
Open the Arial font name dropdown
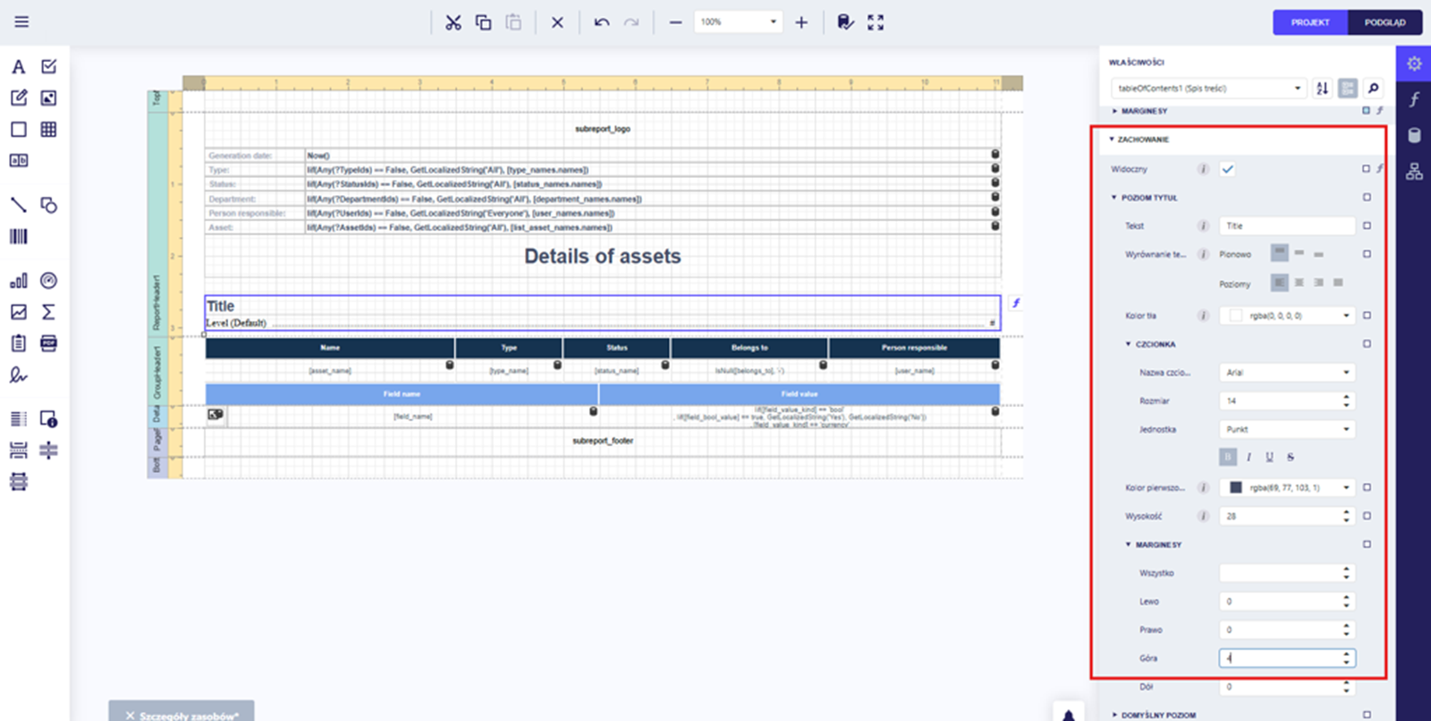[1287, 372]
